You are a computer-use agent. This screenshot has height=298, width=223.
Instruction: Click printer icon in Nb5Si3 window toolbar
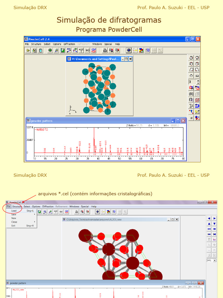105,50
